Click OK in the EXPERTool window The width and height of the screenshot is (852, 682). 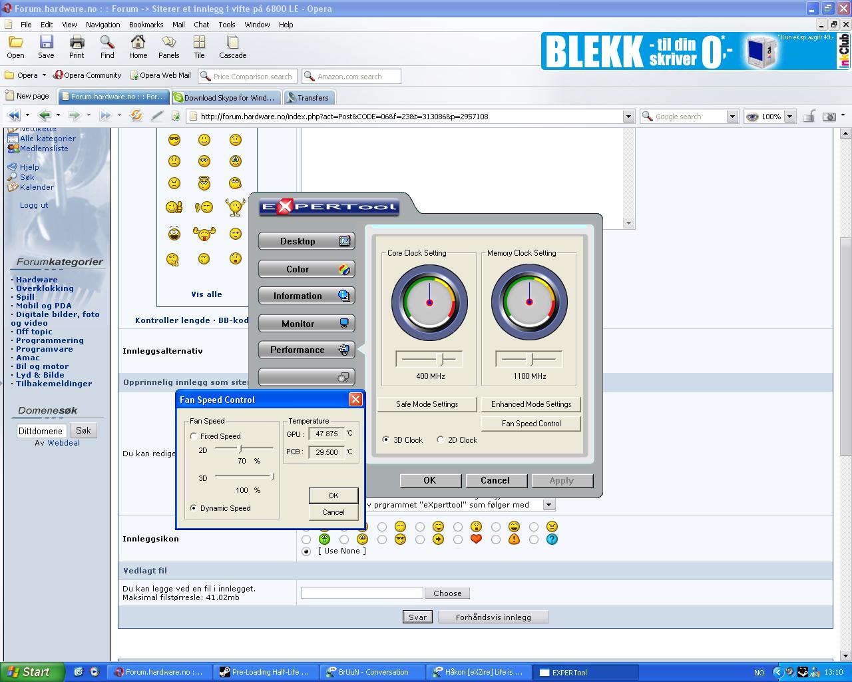pos(430,480)
